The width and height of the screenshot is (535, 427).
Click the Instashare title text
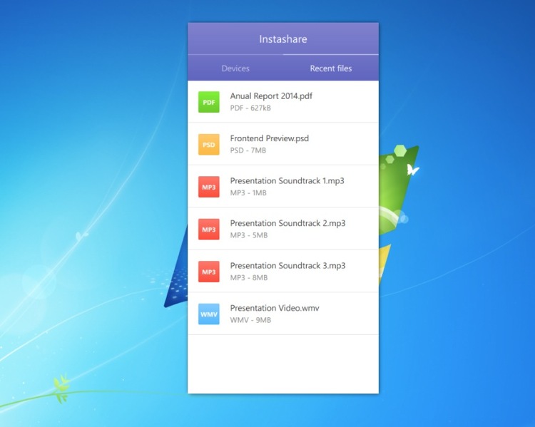click(x=283, y=39)
